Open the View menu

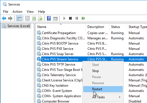[30, 12]
